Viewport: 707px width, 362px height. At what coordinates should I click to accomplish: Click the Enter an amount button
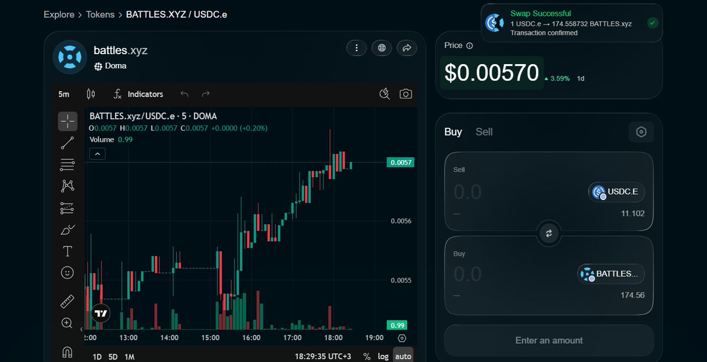point(549,340)
